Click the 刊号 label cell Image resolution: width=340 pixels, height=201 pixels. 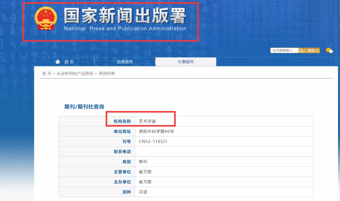coord(97,142)
